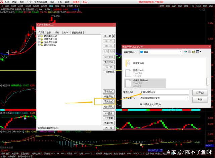Open 访问通达信公式讨论区 link

coord(48,128)
